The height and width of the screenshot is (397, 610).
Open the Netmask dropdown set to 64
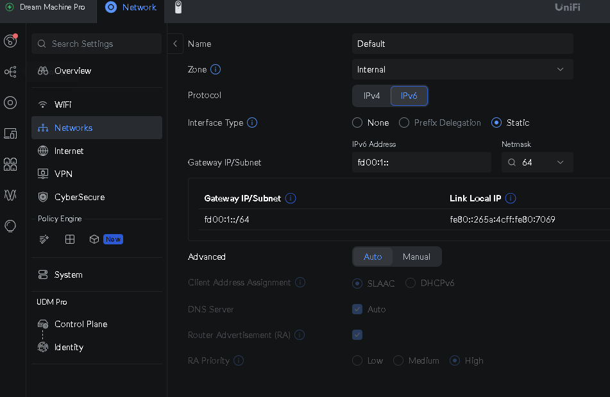tap(537, 162)
